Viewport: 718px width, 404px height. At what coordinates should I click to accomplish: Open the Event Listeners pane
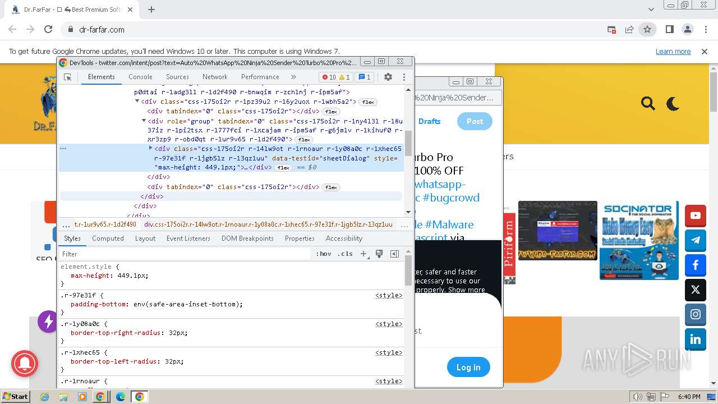188,238
